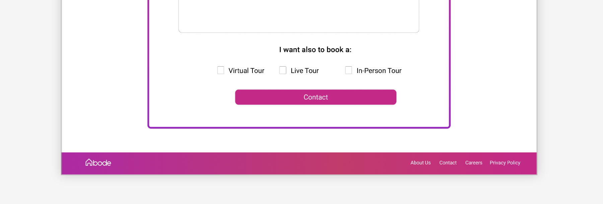View the Privacy Policy link
The image size is (603, 204).
click(x=505, y=163)
